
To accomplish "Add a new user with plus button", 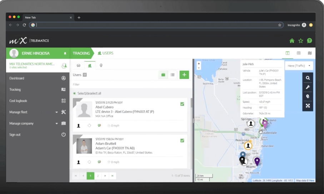I will [184, 75].
